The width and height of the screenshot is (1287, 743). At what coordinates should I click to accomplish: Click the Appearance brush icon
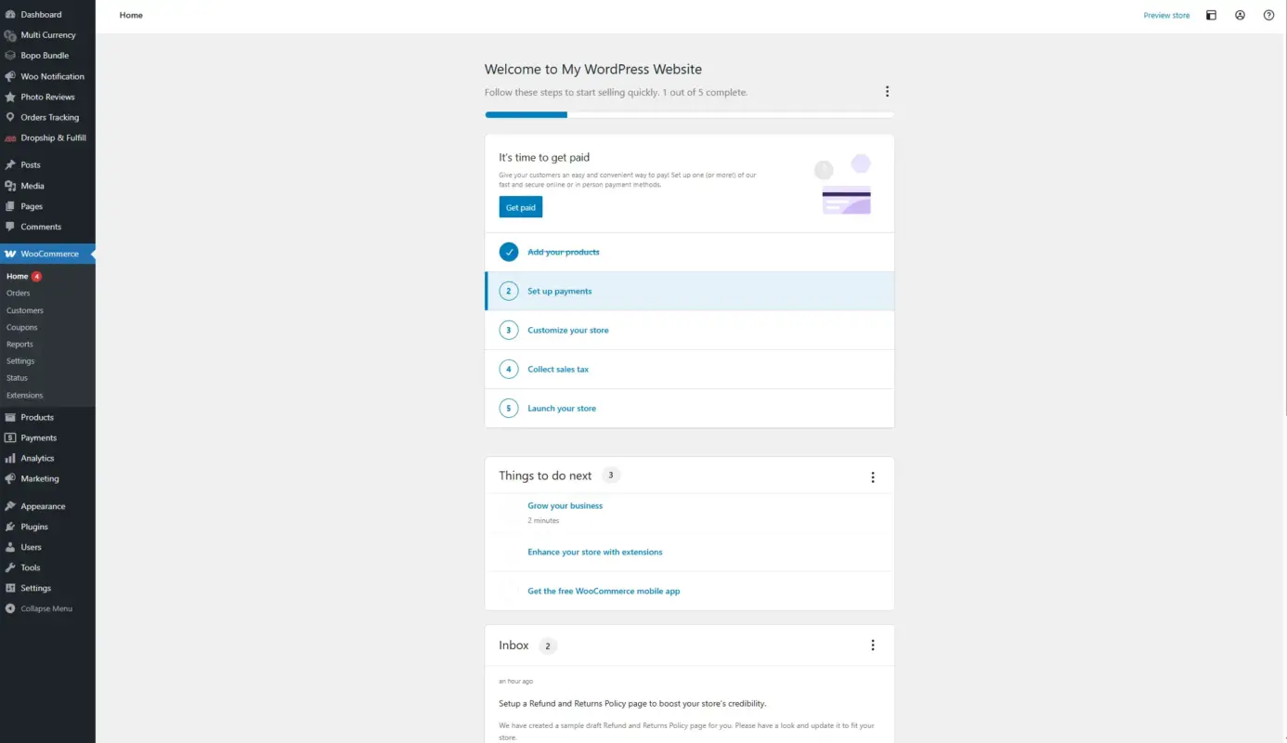(10, 506)
